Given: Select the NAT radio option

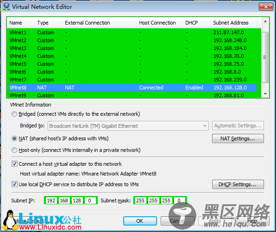Looking at the screenshot, I should pos(14,138).
